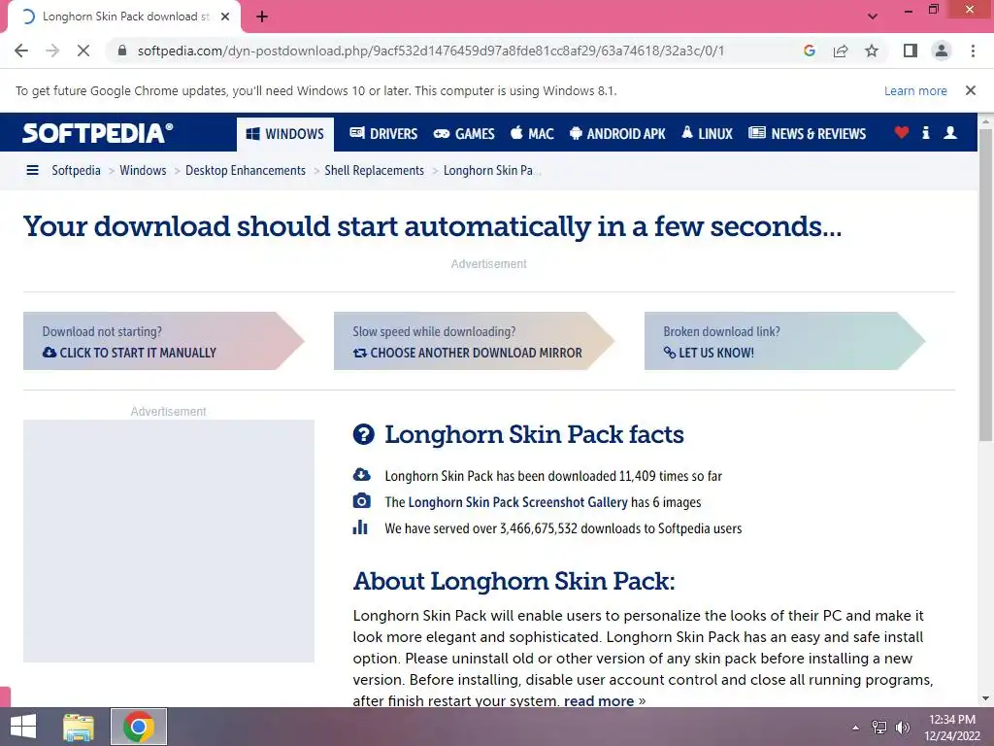Open the tab search dropdown

point(873,17)
